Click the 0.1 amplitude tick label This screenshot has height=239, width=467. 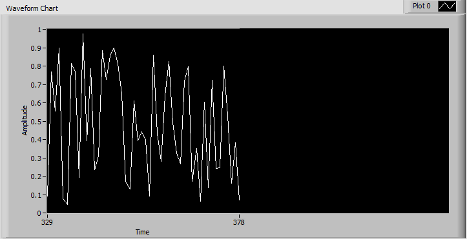37,195
